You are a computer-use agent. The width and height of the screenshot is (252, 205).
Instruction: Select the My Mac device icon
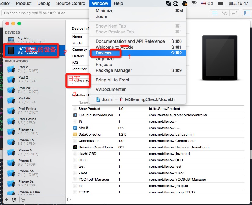click(x=11, y=40)
